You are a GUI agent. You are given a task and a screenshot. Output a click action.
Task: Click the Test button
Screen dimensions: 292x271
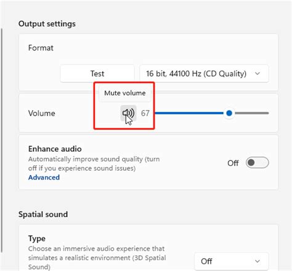97,74
